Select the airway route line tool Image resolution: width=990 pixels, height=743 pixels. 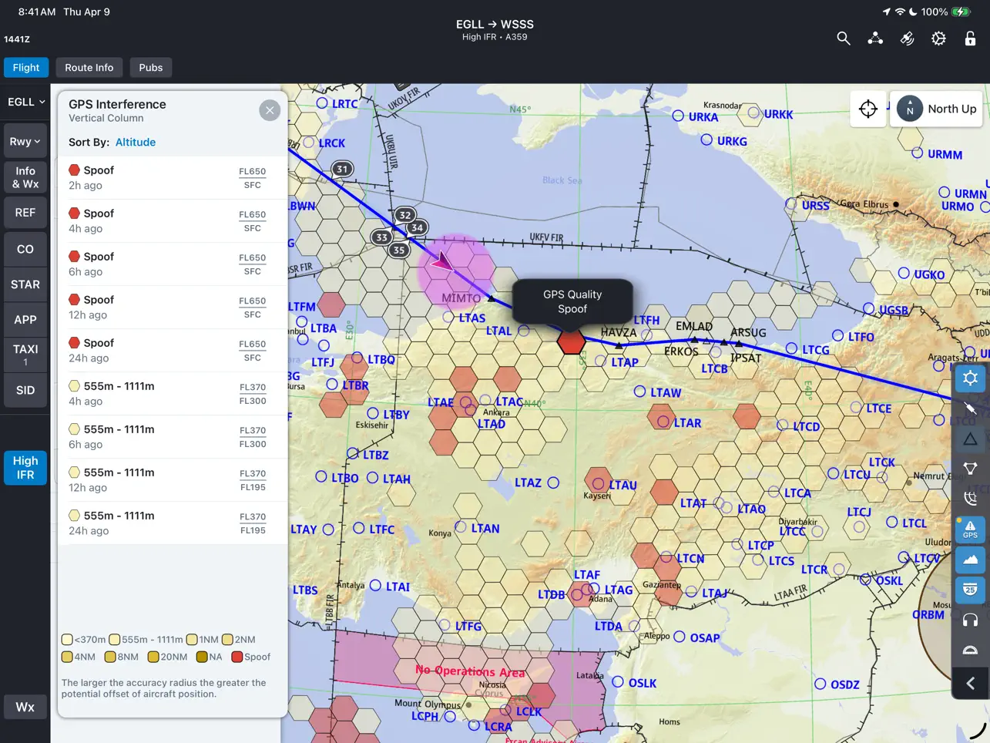pyautogui.click(x=970, y=408)
